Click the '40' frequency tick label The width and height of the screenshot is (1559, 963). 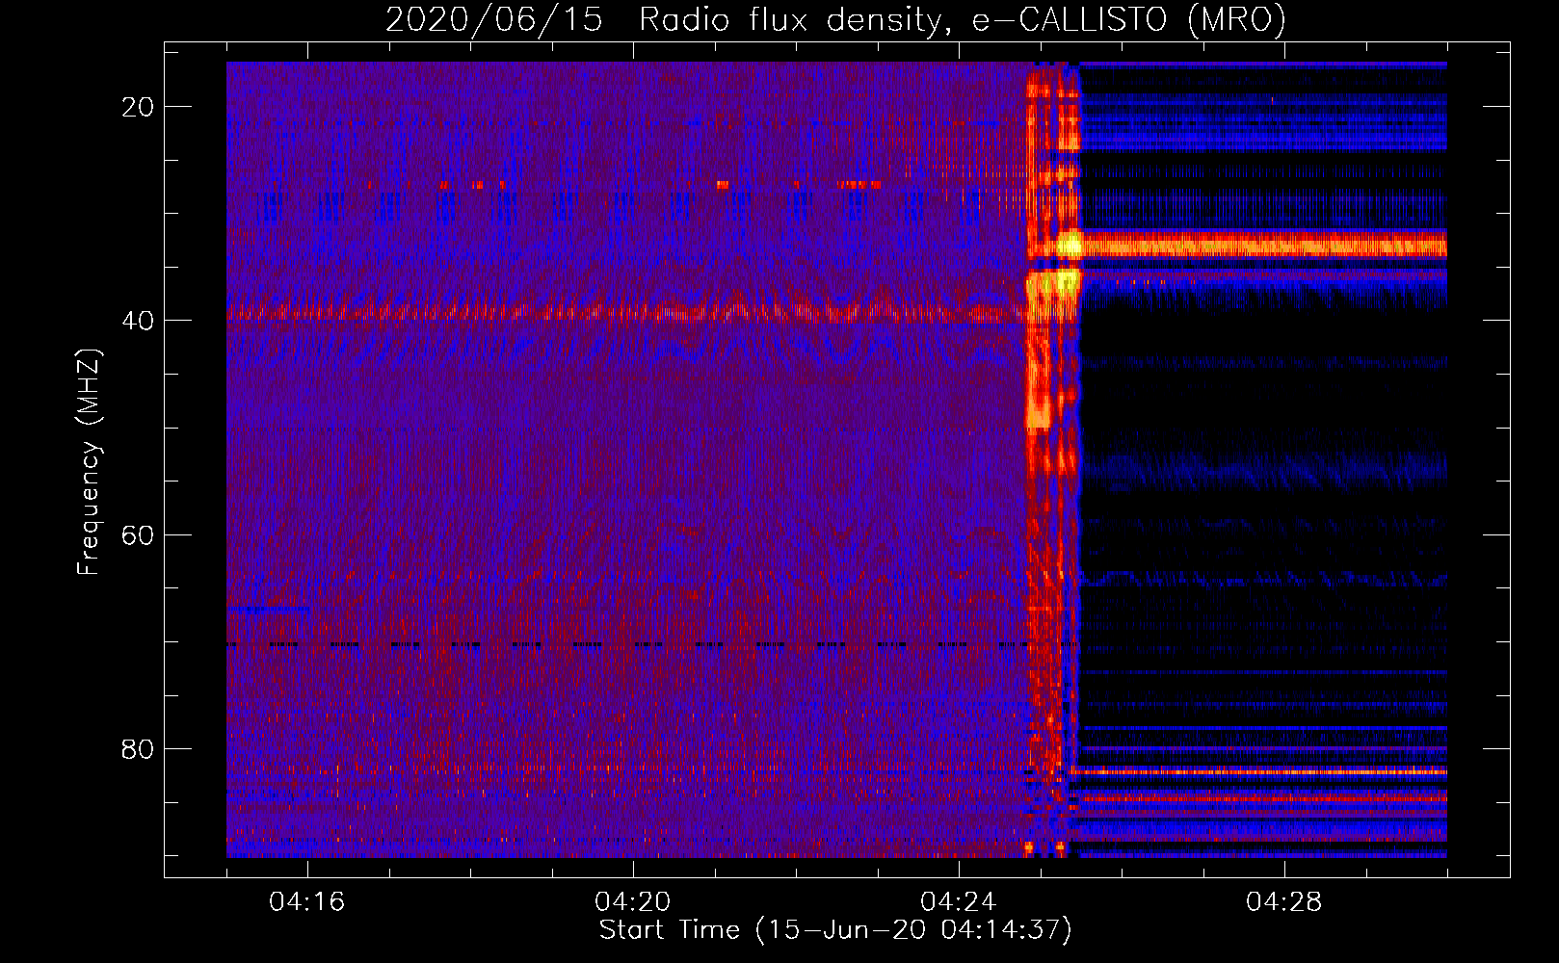click(x=138, y=321)
